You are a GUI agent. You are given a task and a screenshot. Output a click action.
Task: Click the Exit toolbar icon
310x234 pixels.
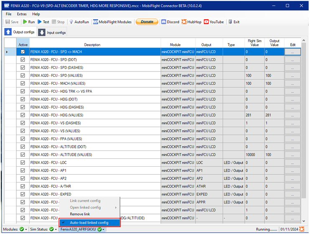[230, 22]
